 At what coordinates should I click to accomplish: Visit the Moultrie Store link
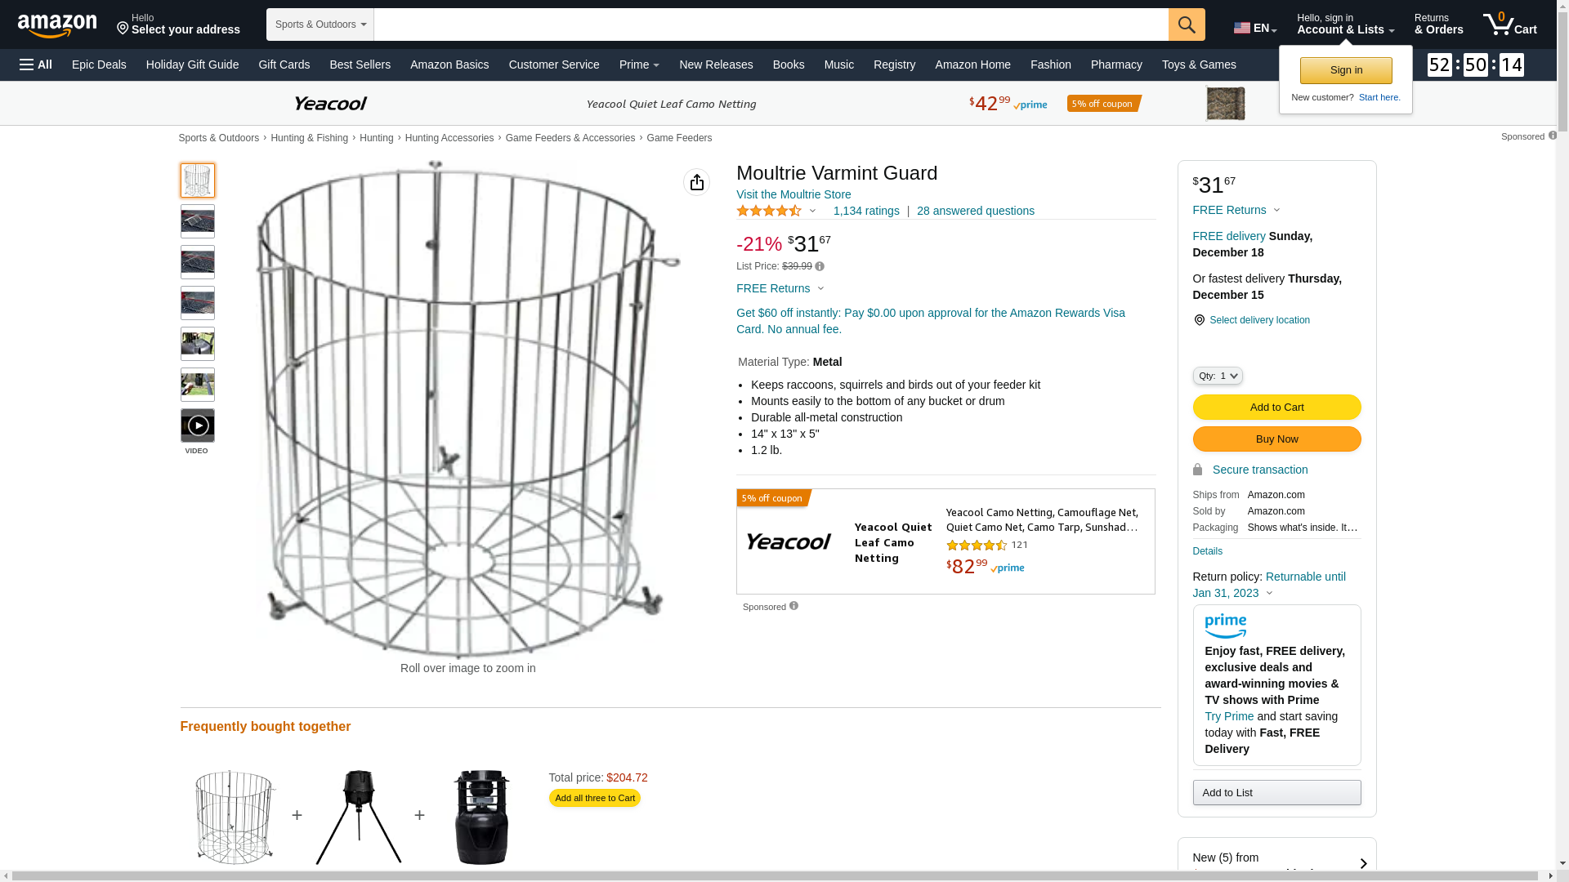click(x=793, y=194)
